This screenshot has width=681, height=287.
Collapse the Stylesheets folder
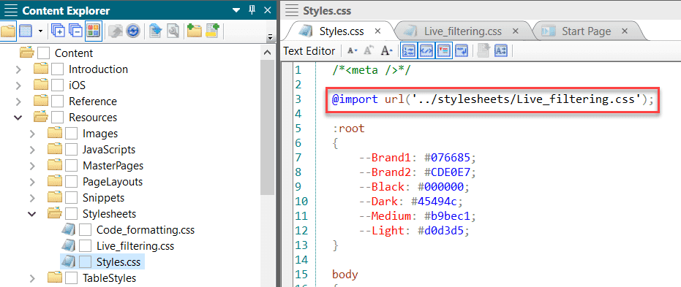tap(32, 214)
